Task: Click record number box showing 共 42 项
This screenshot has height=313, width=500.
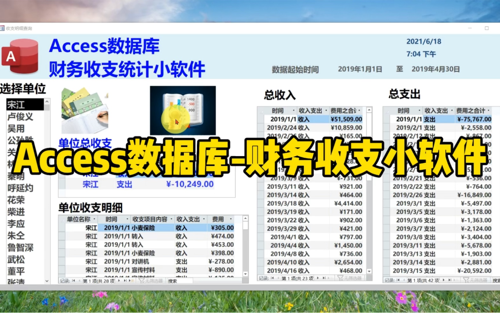Action: [423, 280]
